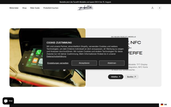Click the Wildfire model button
Image resolution: width=171 pixels, height=107 pixels.
click(x=116, y=77)
